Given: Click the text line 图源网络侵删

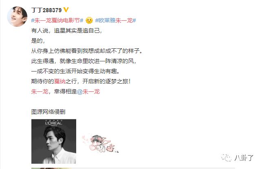Looking at the screenshot, I should 48,112.
